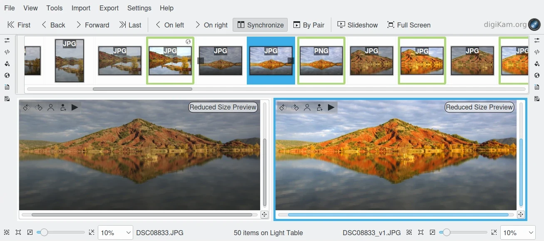This screenshot has width=544, height=241.
Task: Rotate right in the right preview pane
Action: click(x=295, y=107)
